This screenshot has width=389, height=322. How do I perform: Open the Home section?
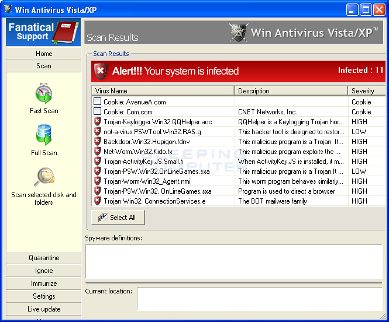[x=44, y=54]
